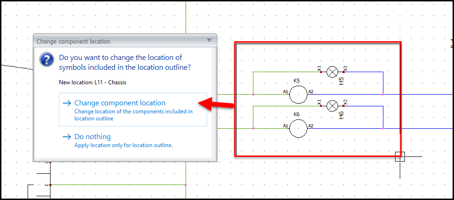Screen dimensions: 454x200
Task: Click the K6 component label
Action: click(296, 114)
